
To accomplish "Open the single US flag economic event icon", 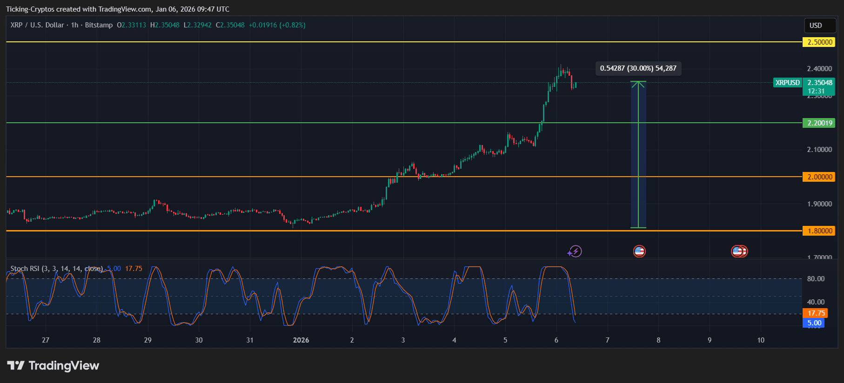I will click(639, 251).
